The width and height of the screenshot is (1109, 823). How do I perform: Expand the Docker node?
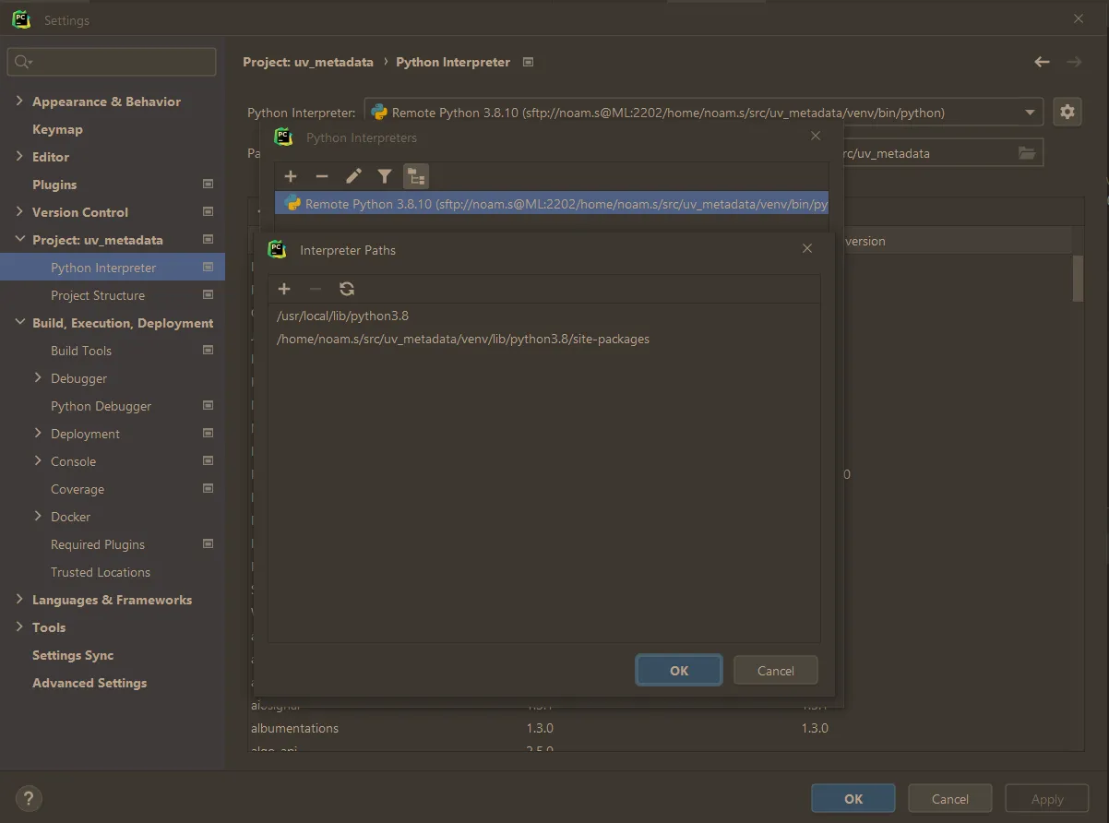point(38,517)
